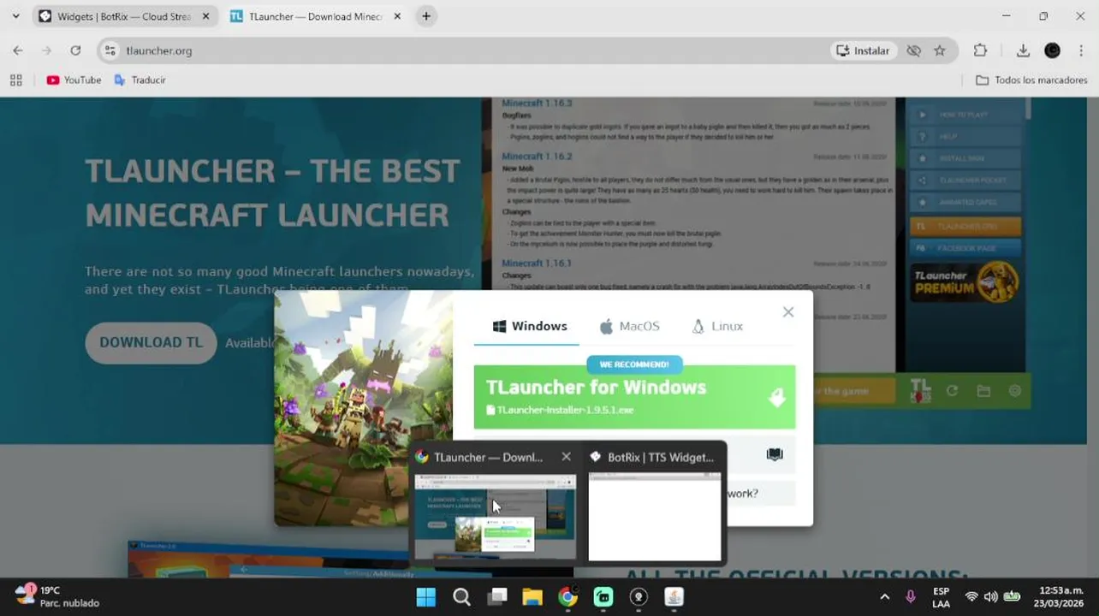Open the Extensions puzzle icon
The height and width of the screenshot is (616, 1099).
tap(980, 50)
